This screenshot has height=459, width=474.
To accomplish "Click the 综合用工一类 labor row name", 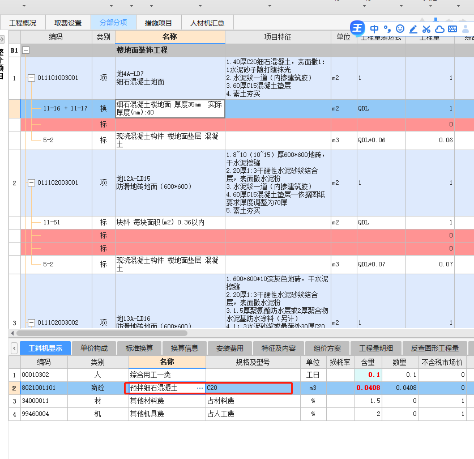I will coord(150,375).
